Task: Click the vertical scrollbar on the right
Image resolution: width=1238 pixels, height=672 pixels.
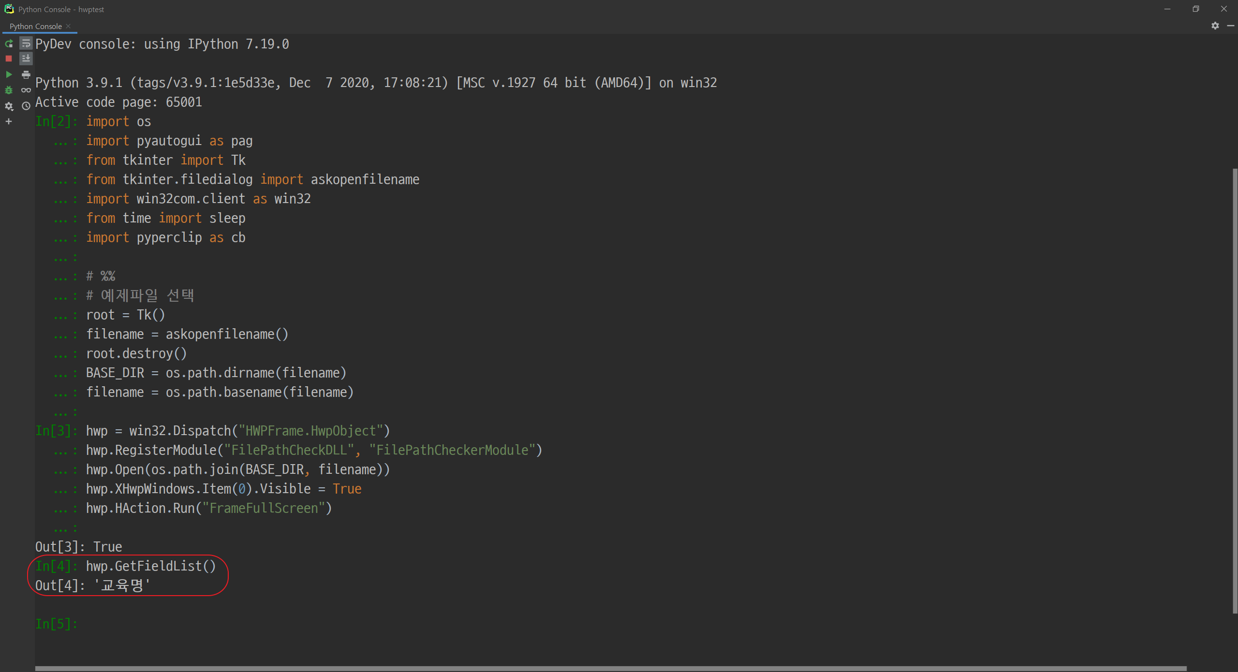Action: [x=1235, y=387]
